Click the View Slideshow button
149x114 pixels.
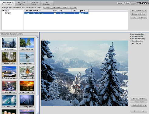[139, 98]
